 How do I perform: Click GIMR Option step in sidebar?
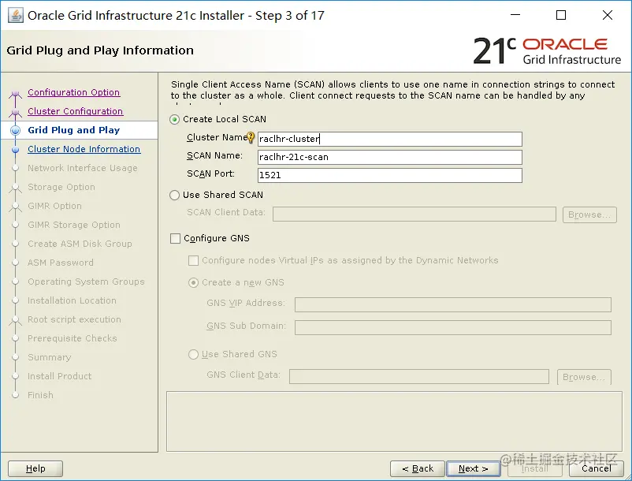[x=54, y=206]
